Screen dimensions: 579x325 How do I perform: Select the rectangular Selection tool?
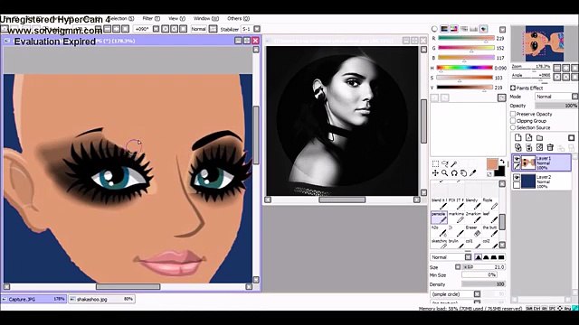436,164
